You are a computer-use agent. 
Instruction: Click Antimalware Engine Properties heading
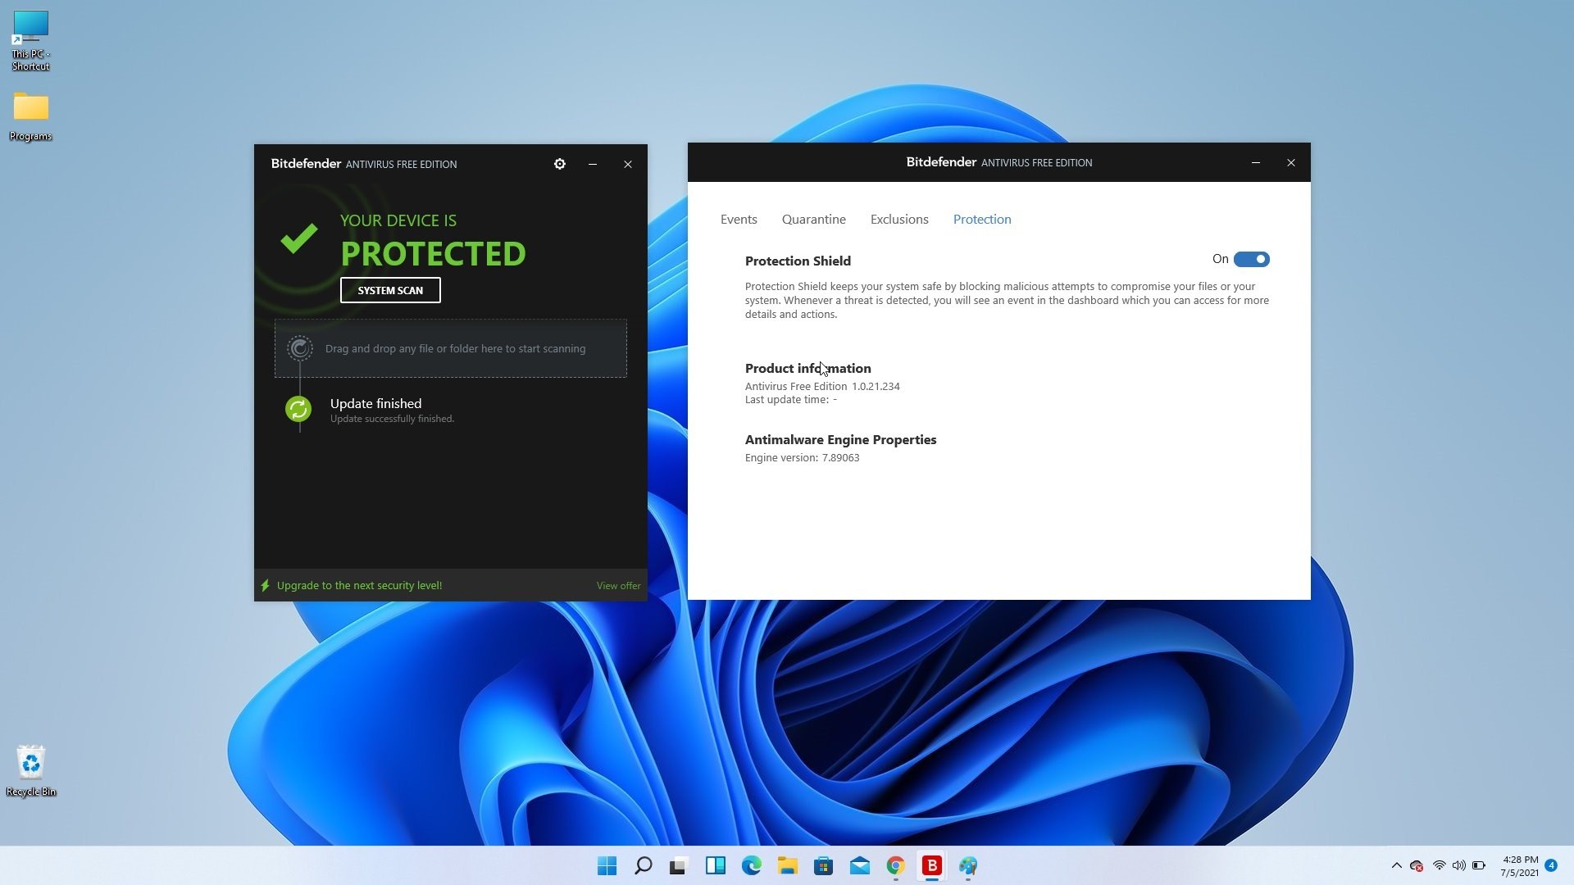pyautogui.click(x=840, y=439)
